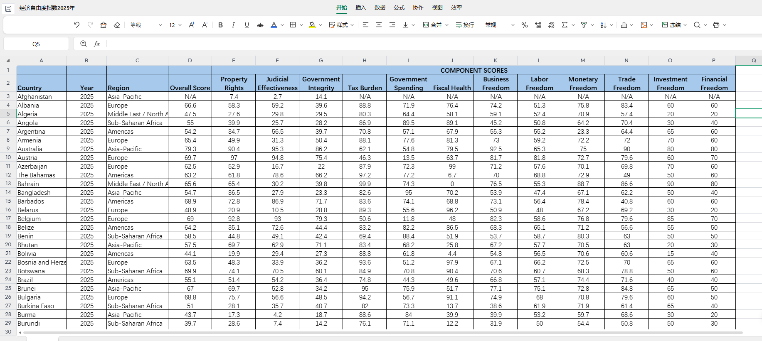Click the insert image icon
Image resolution: width=762 pixels, height=341 pixels.
click(x=644, y=25)
